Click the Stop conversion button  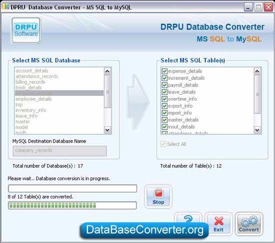pos(158,196)
